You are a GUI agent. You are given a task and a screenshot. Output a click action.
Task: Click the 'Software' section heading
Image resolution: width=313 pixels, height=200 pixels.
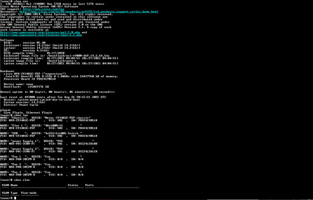point(7,40)
